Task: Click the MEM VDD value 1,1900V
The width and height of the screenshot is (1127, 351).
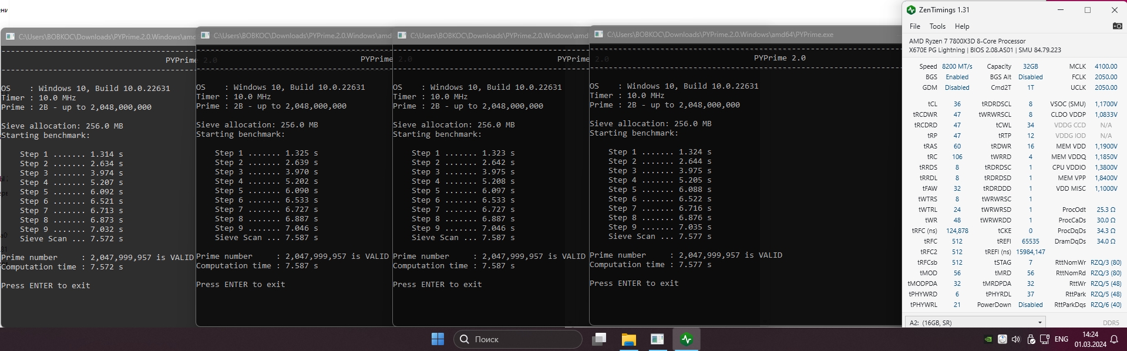Action: 1106,146
